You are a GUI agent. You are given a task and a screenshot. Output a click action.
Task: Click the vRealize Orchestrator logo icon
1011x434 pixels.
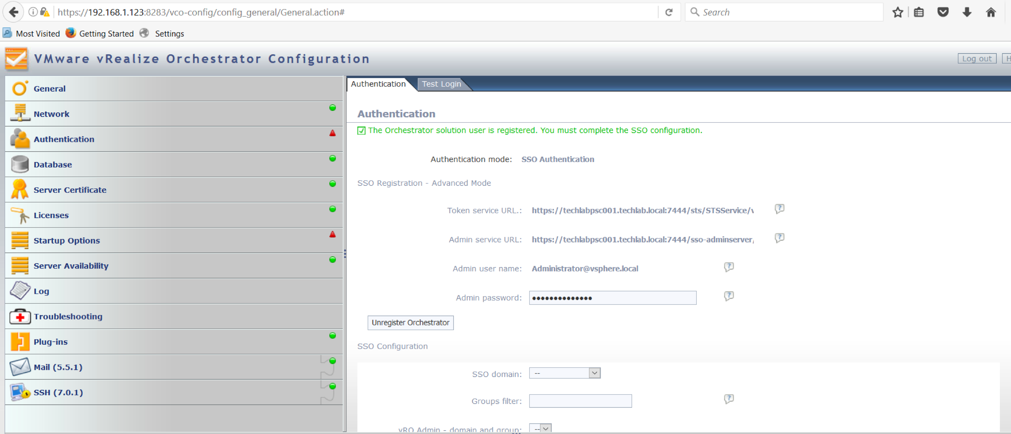click(x=17, y=59)
